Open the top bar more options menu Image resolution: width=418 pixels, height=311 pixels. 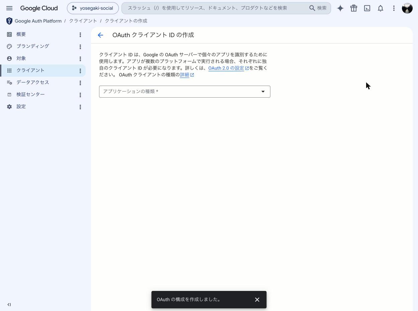(x=394, y=8)
